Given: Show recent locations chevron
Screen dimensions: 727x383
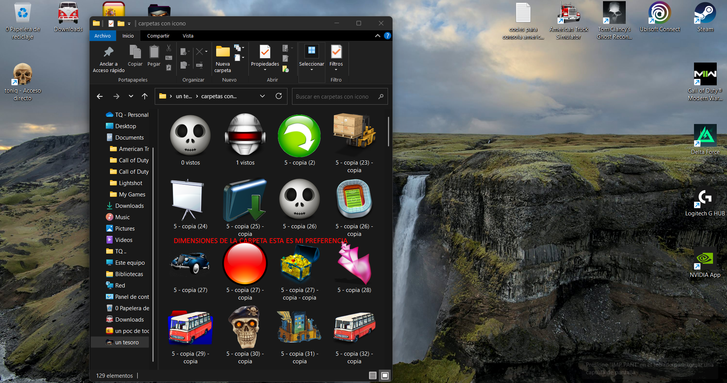Looking at the screenshot, I should click(131, 96).
